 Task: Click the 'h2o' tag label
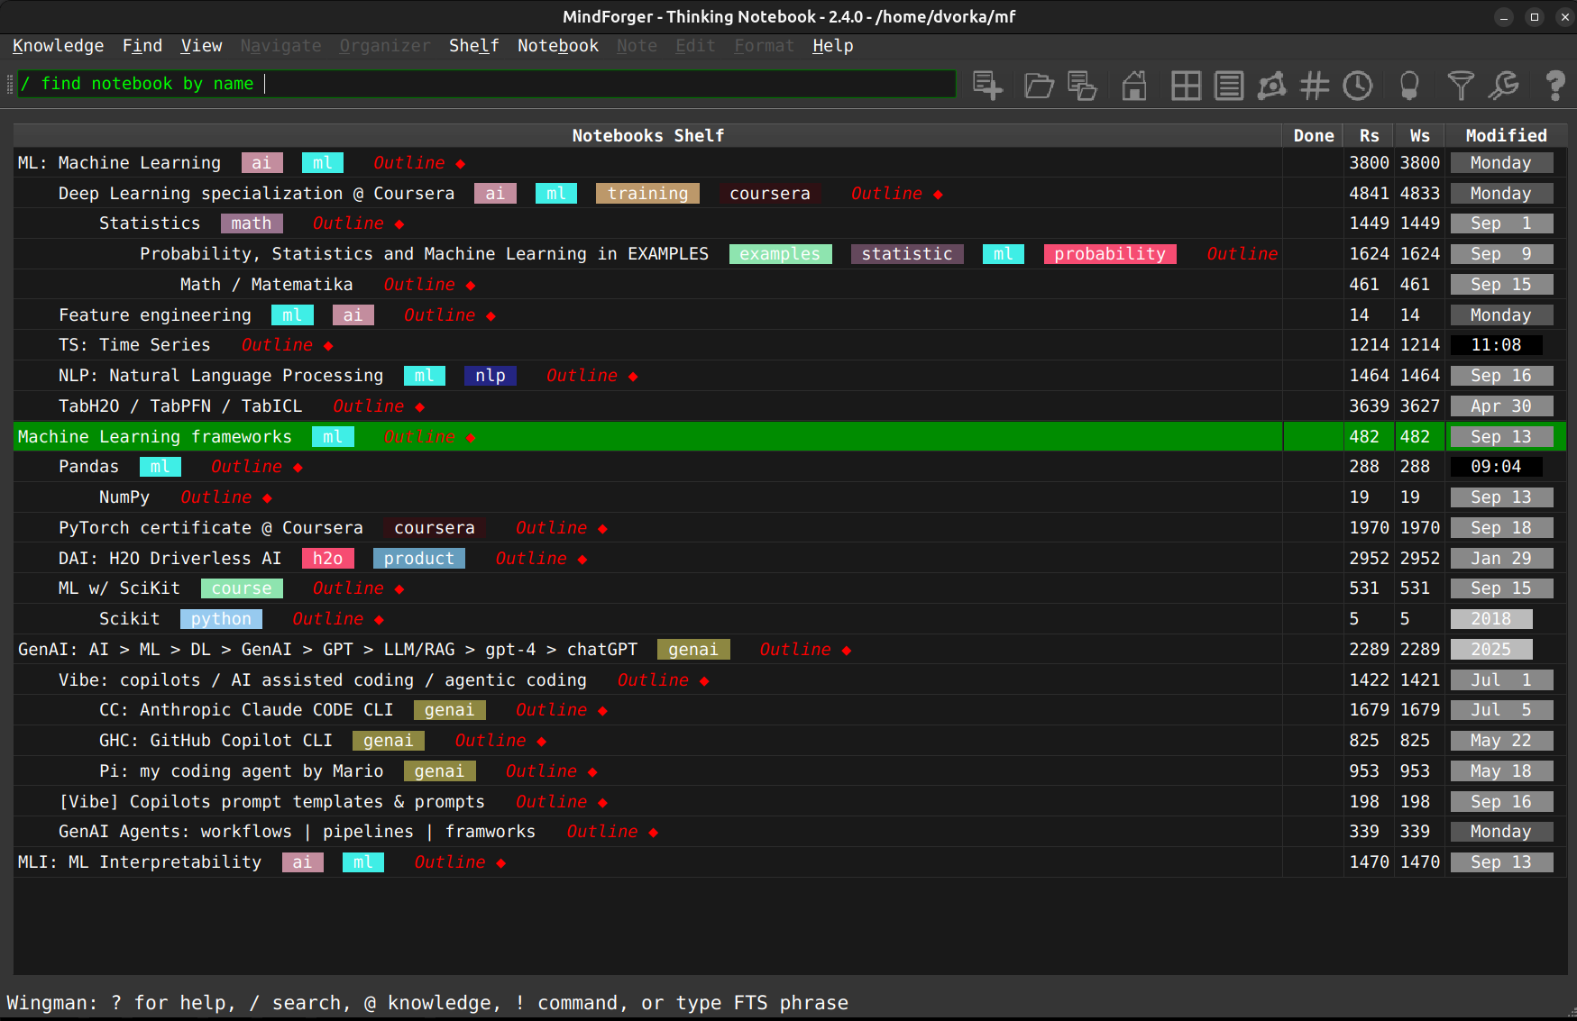(x=327, y=559)
